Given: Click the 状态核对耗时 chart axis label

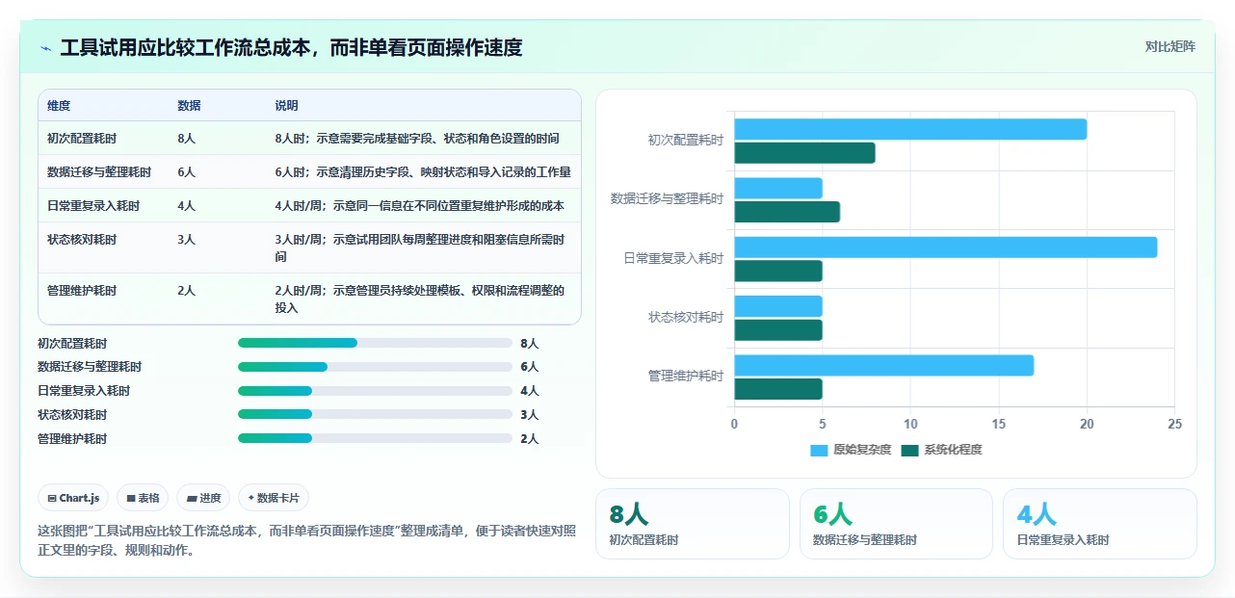Looking at the screenshot, I should click(x=686, y=317).
